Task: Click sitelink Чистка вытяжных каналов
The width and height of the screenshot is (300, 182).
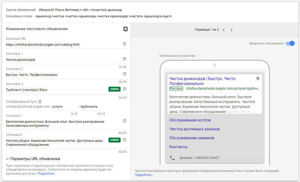Action: [x=194, y=129]
